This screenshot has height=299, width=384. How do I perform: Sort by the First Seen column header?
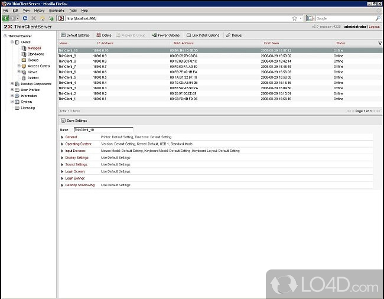(271, 43)
